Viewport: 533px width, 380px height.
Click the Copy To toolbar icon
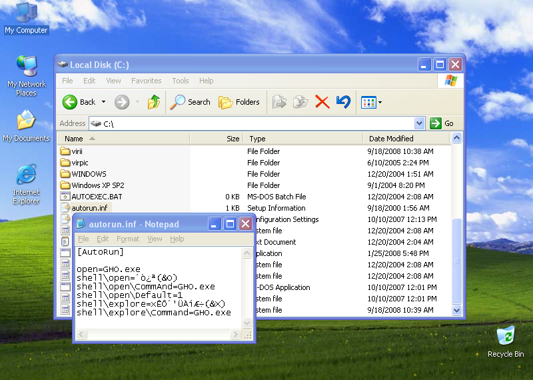[x=300, y=102]
